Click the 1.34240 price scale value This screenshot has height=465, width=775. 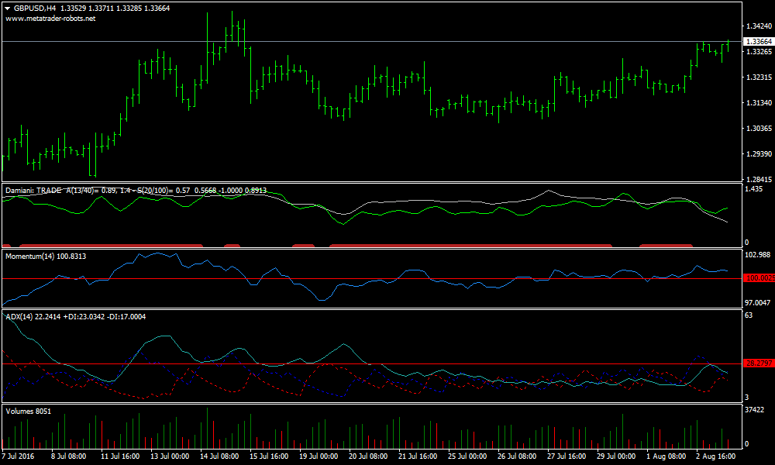click(756, 26)
